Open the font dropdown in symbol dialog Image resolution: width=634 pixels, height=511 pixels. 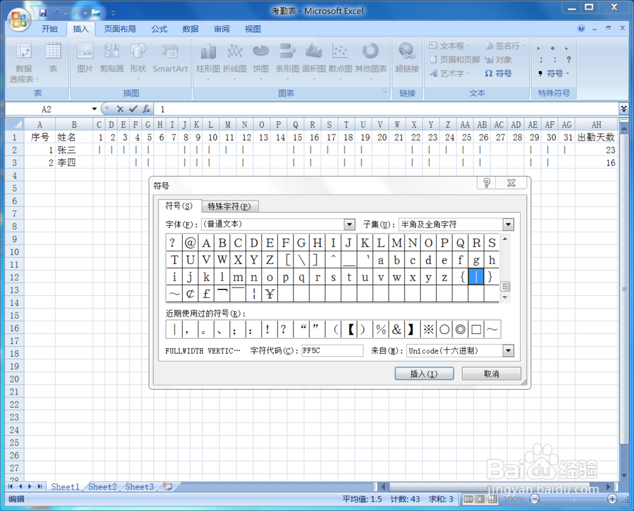(349, 224)
